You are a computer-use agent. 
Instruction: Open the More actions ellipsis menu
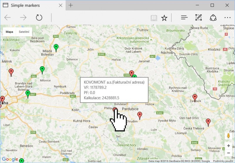click(x=227, y=18)
